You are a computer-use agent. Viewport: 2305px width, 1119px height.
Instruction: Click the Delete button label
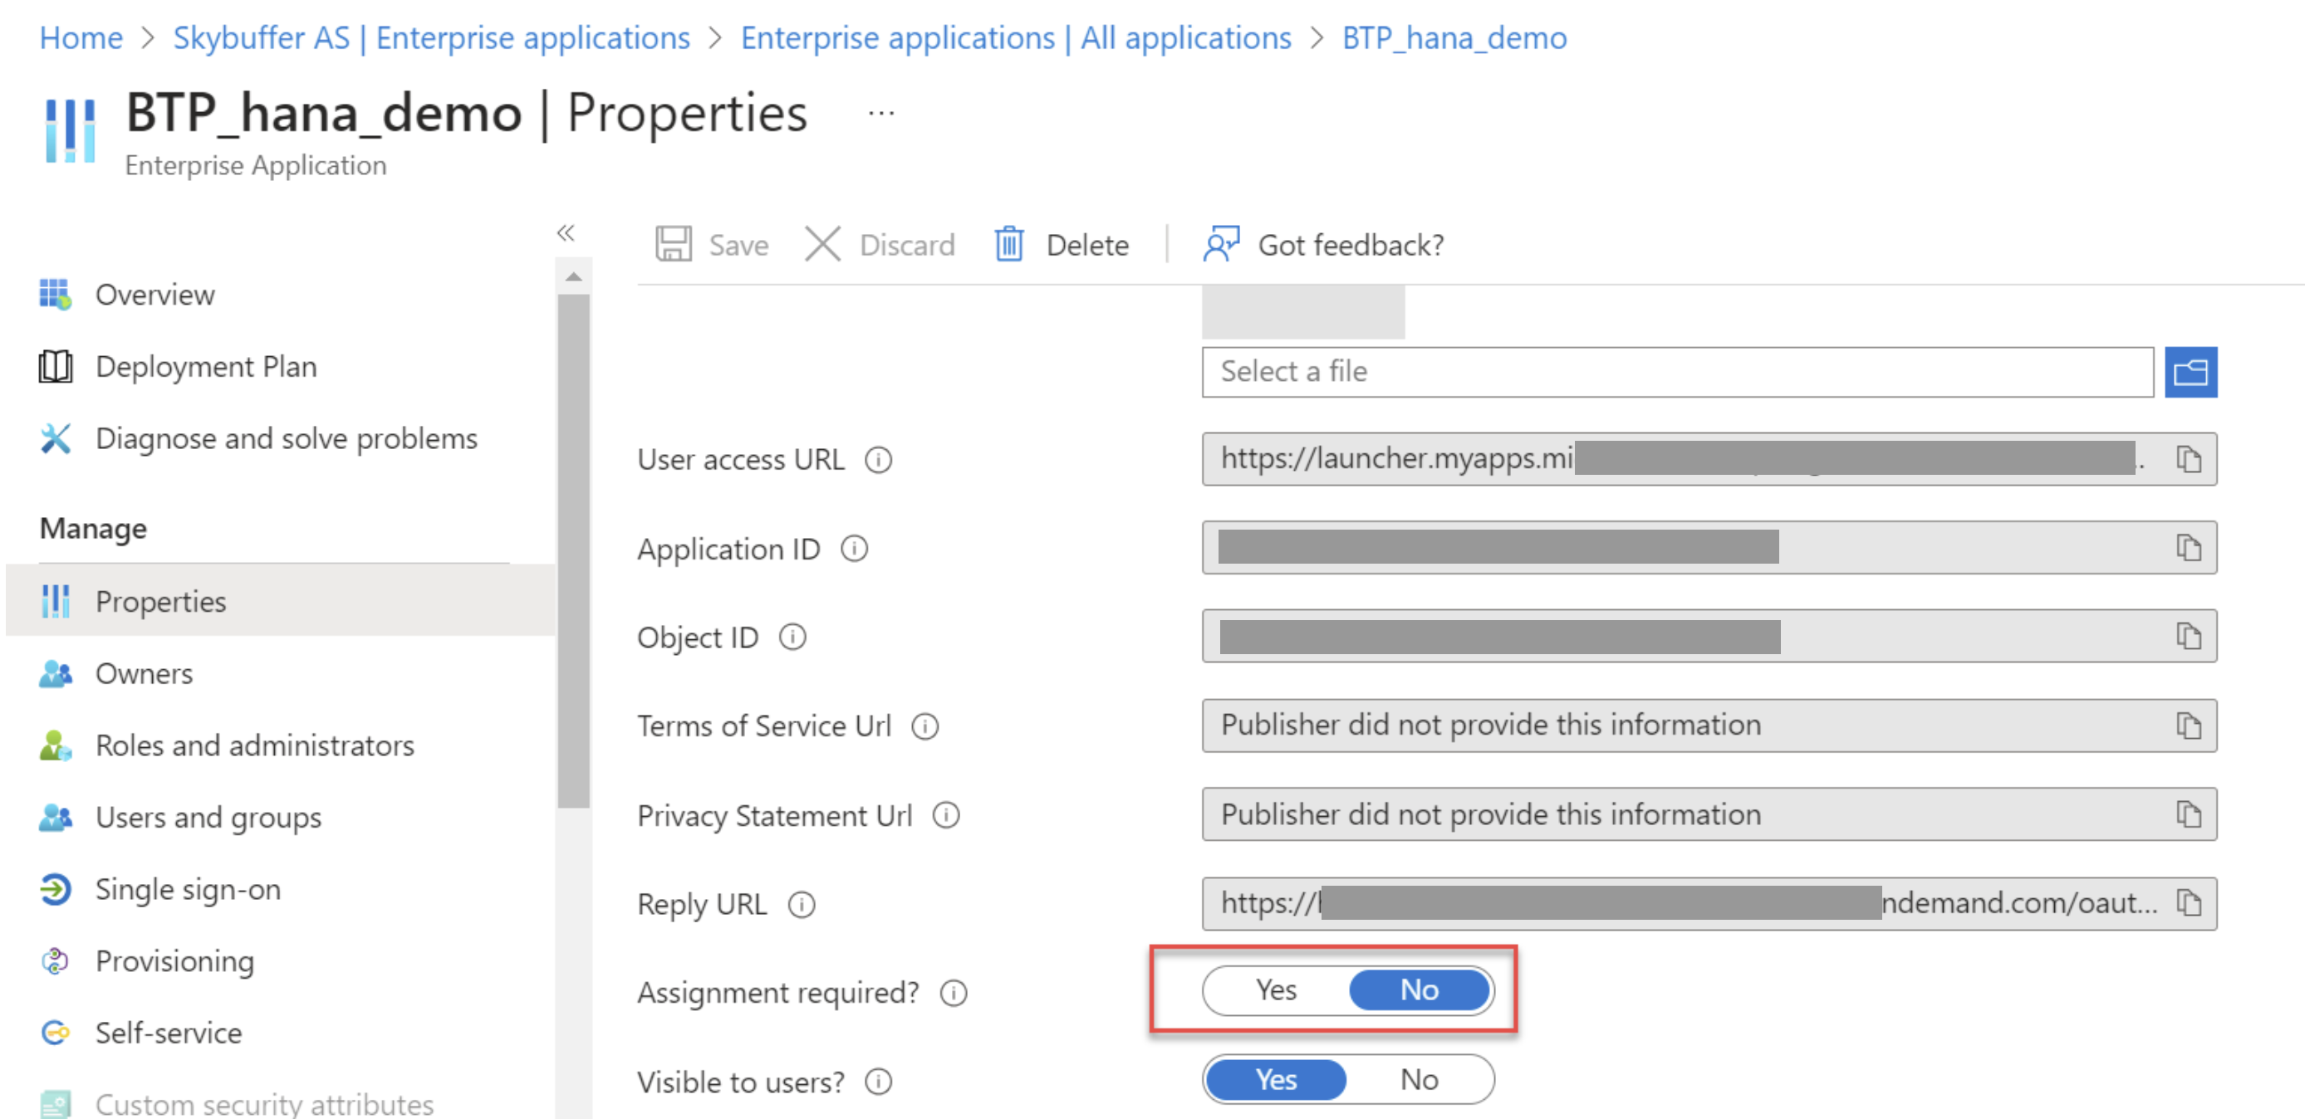tap(1087, 244)
